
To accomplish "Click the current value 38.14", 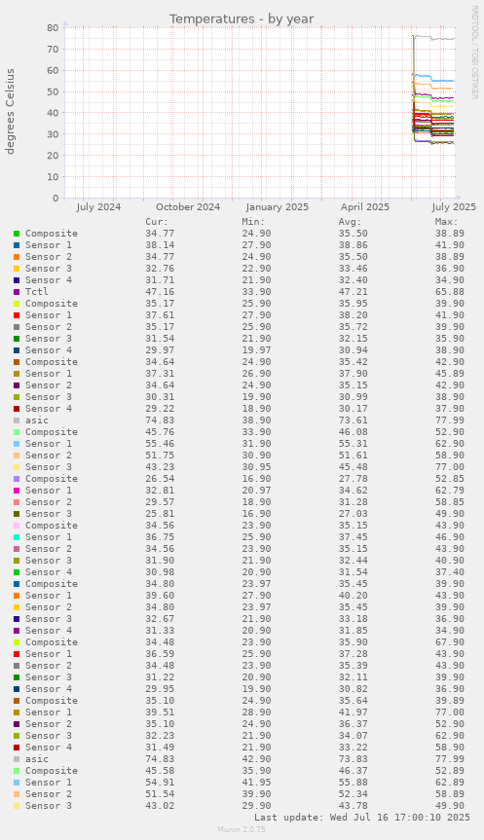I will tap(160, 245).
